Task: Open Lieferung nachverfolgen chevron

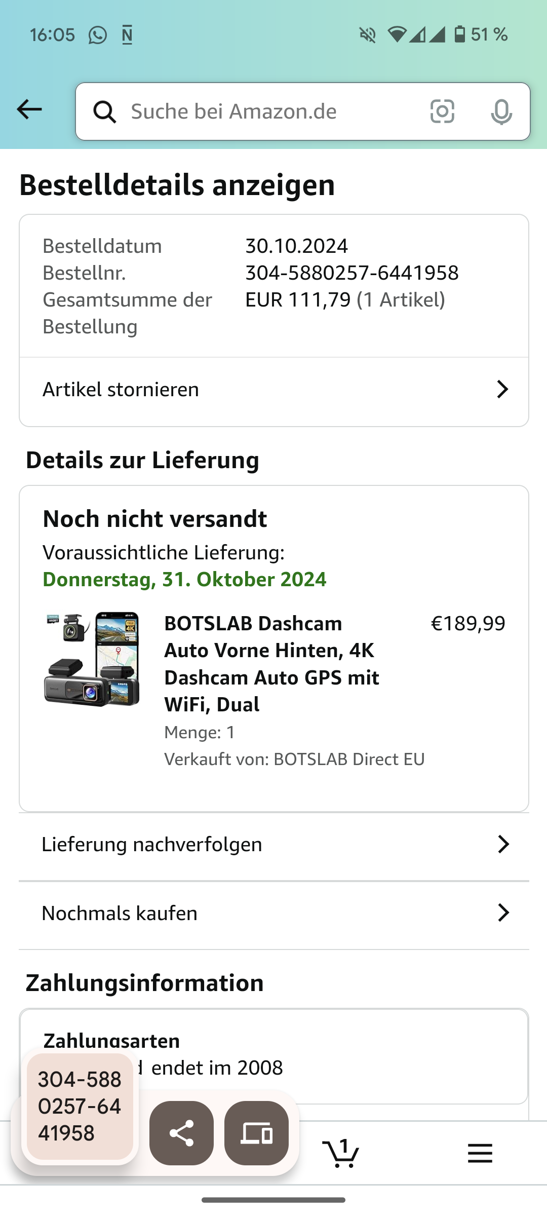Action: pyautogui.click(x=503, y=844)
